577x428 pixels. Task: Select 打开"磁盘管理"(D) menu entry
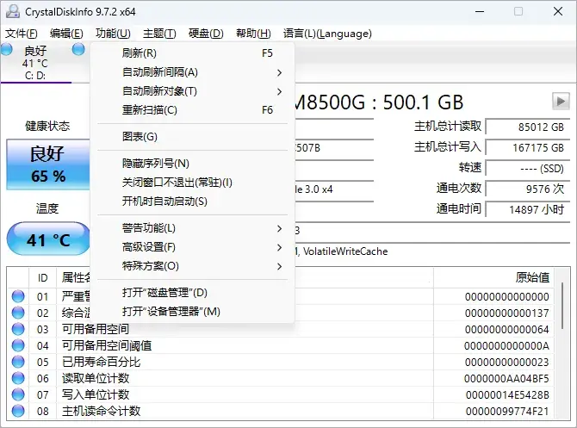tap(192, 293)
